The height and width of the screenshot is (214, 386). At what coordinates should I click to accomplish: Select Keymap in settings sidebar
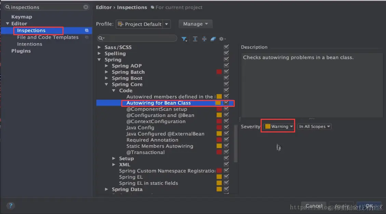(22, 17)
